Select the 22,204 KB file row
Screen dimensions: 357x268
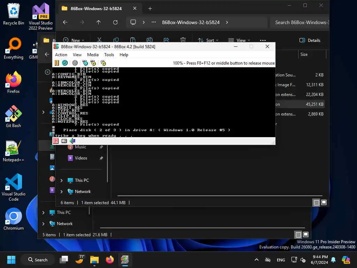tap(300, 94)
